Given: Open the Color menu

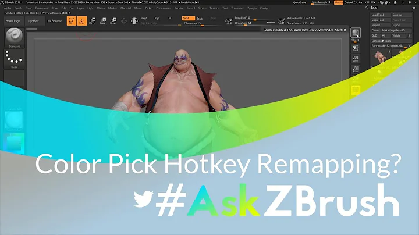Looking at the screenshot, I should [x=29, y=8].
